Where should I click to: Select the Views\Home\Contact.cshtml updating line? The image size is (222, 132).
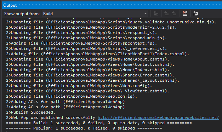90,64
